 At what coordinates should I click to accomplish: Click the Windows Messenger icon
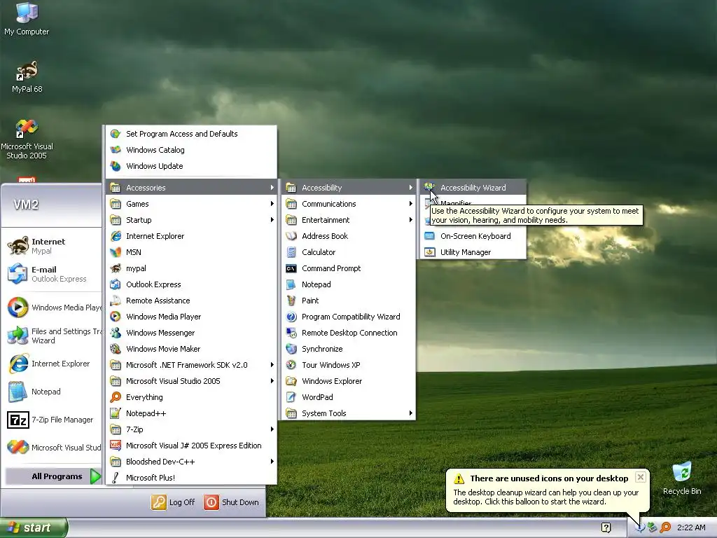tap(116, 333)
